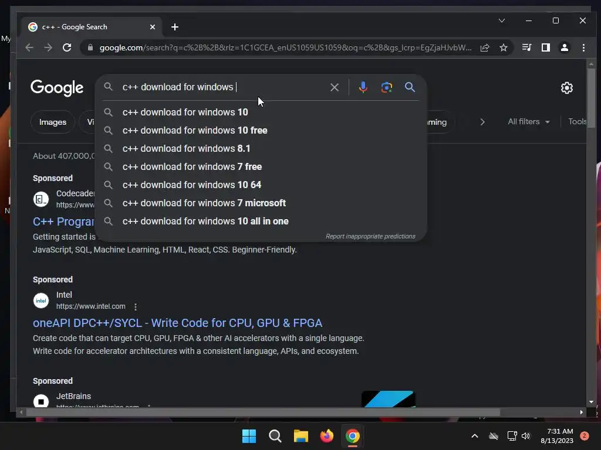Click the horizontal scrollbar thumb
Screen dimensions: 601x450
coord(263,412)
